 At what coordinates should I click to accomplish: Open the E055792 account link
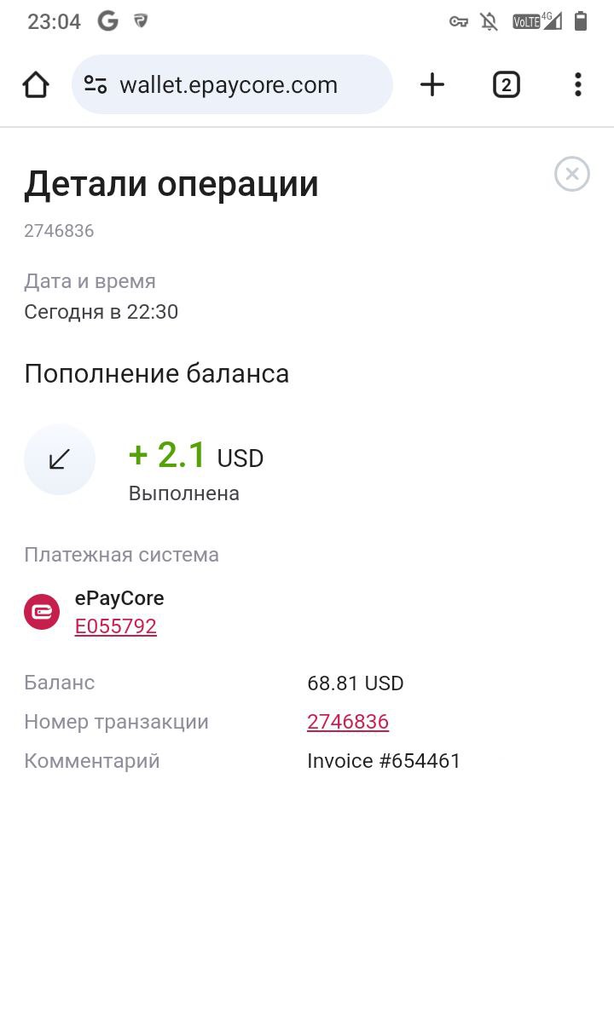[x=116, y=626]
